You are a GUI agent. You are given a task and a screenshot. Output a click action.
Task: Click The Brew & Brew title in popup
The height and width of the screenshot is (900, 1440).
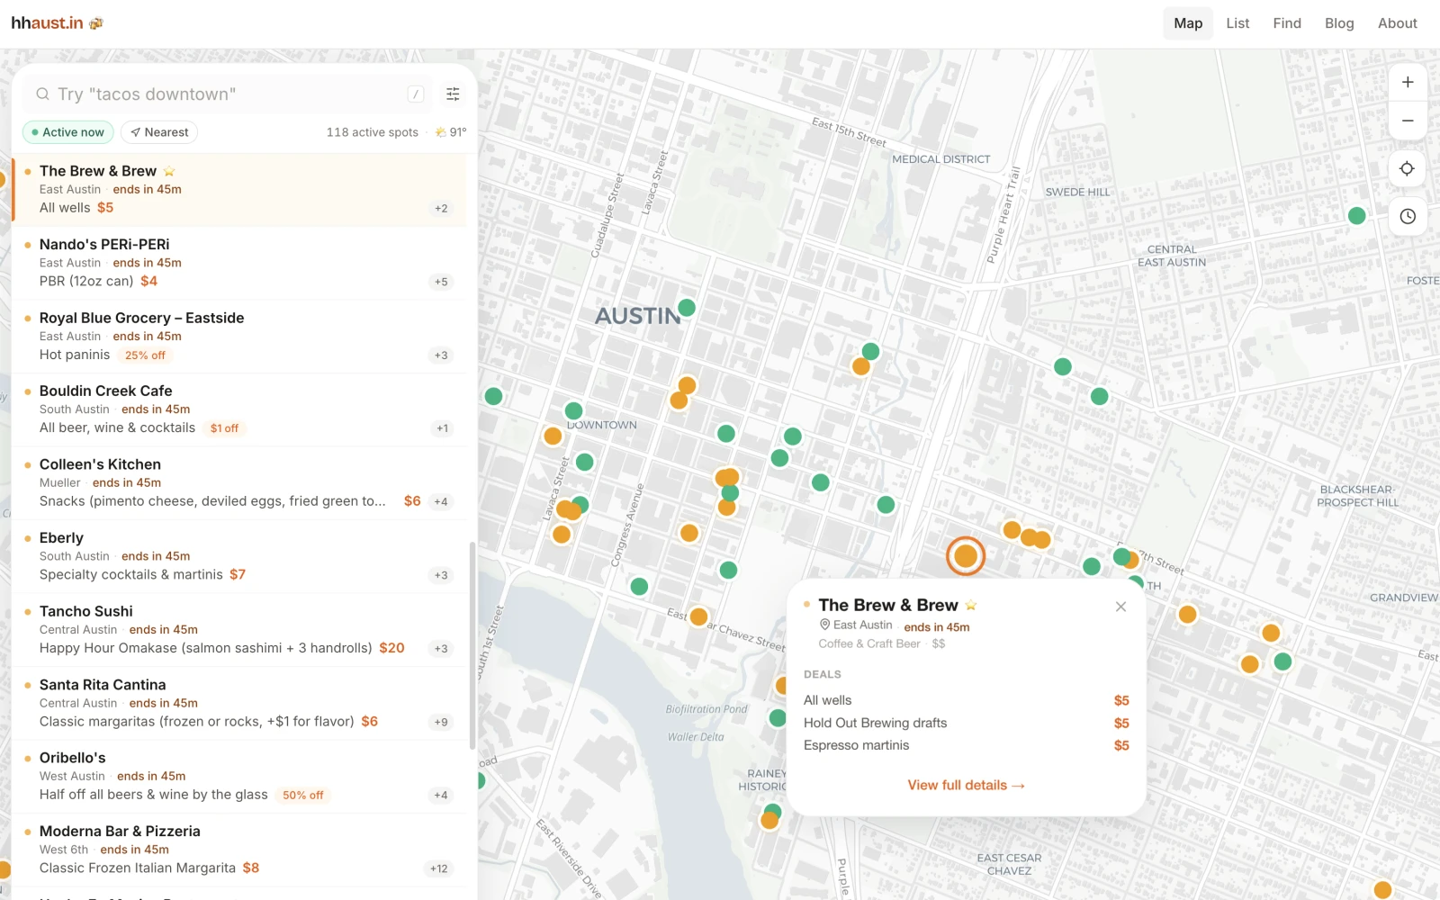click(x=888, y=605)
